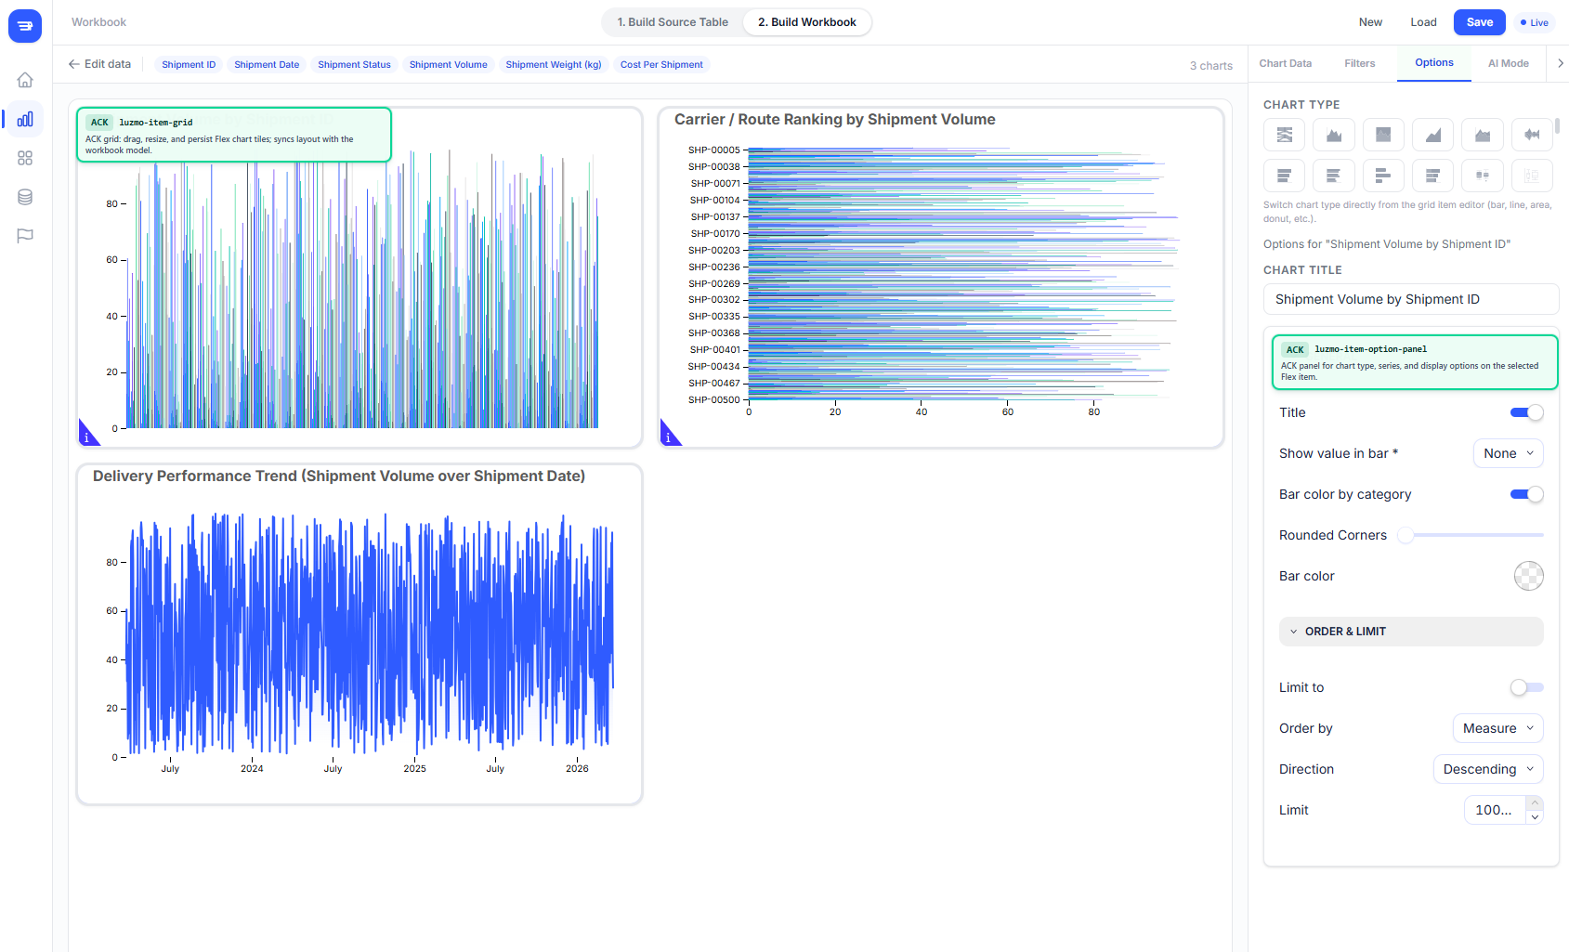Screen dimensions: 1569x952
Task: Click the Cost Per Shipment column chip
Action: point(661,64)
